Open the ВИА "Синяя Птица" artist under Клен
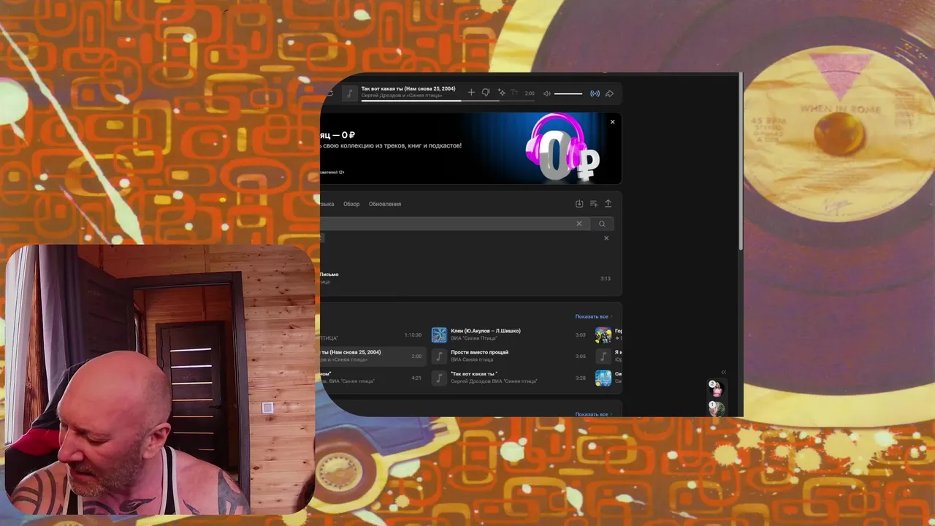The image size is (935, 526). [474, 338]
